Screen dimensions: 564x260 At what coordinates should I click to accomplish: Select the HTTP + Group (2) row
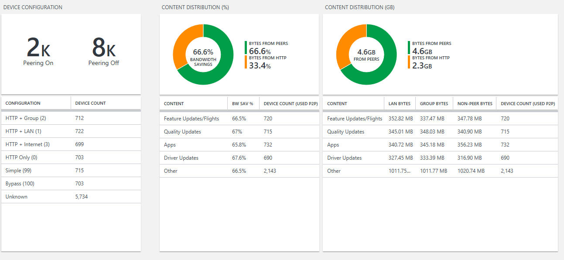click(x=71, y=118)
